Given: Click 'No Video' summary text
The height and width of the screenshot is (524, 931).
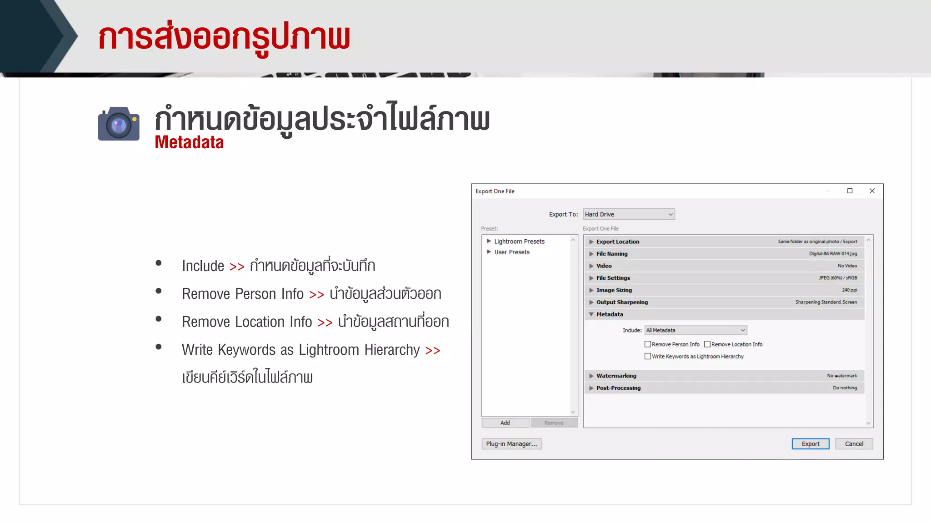Looking at the screenshot, I should click(847, 266).
